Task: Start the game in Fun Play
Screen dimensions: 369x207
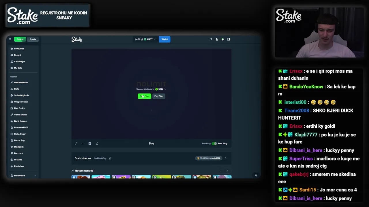Action: tap(159, 96)
